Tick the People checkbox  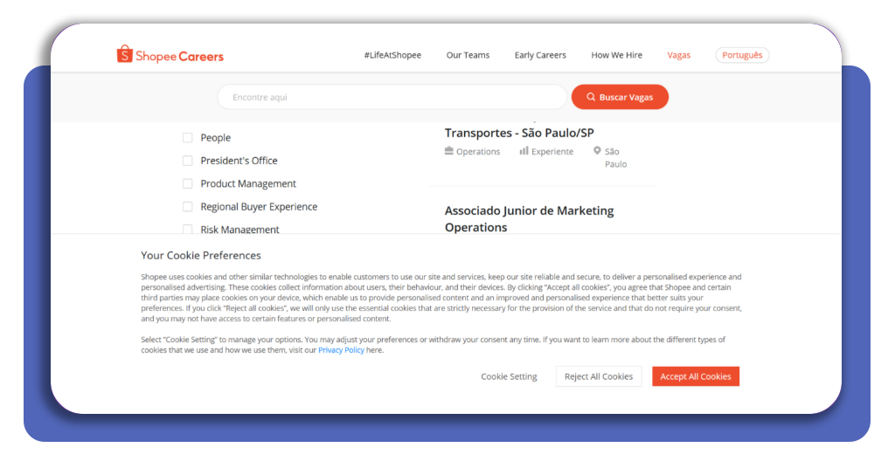[x=187, y=137]
